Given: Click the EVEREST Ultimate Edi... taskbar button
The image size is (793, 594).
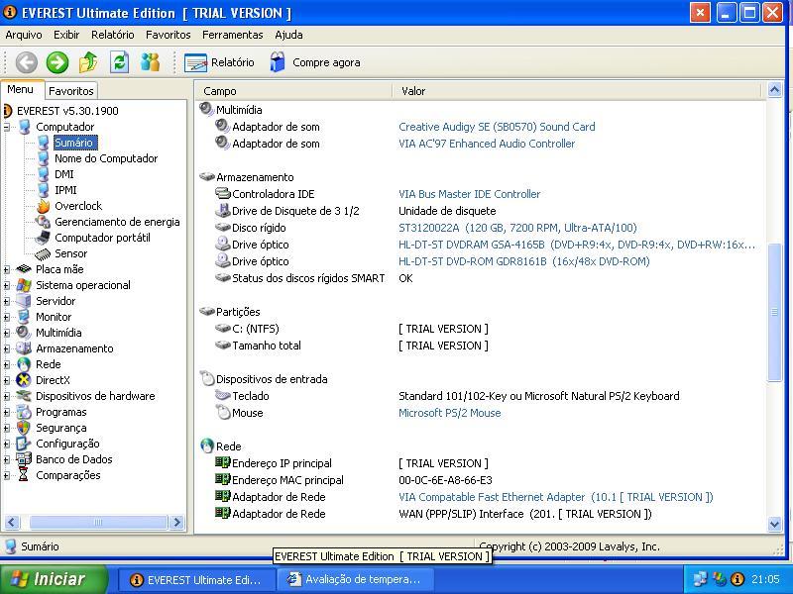Looking at the screenshot, I should 196,579.
